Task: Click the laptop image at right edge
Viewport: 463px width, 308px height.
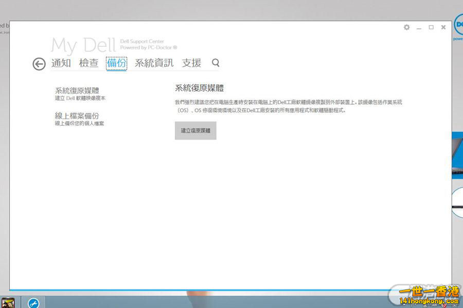Action: [x=457, y=154]
